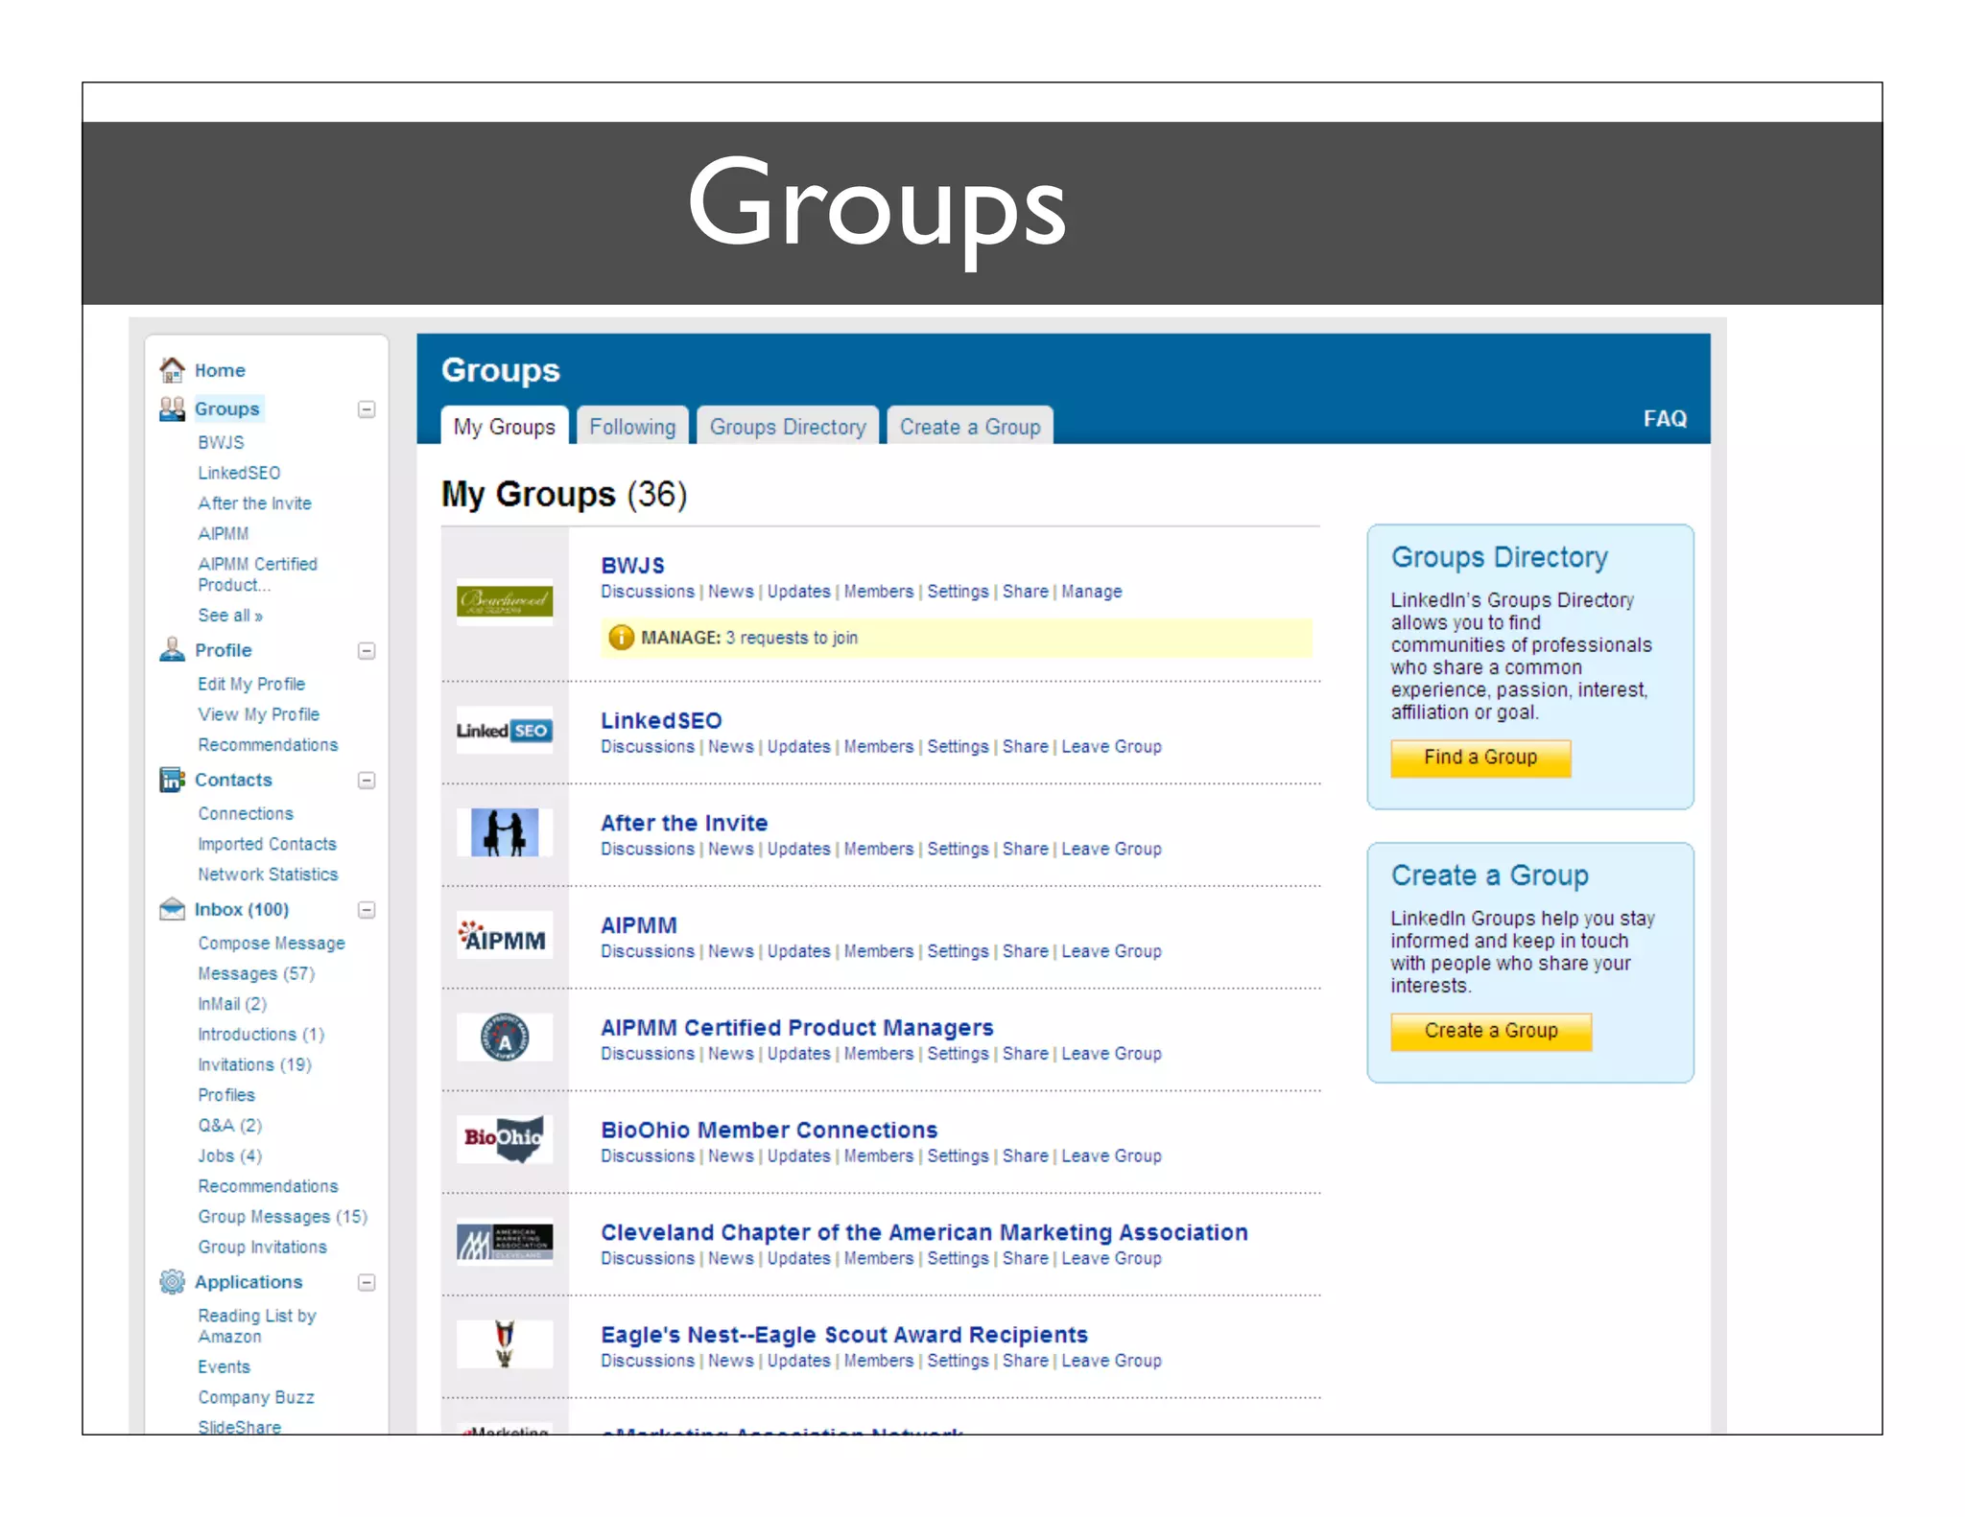Viewport: 1965px width, 1517px height.
Task: Click the Groups people icon in sidebar
Action: tap(172, 409)
